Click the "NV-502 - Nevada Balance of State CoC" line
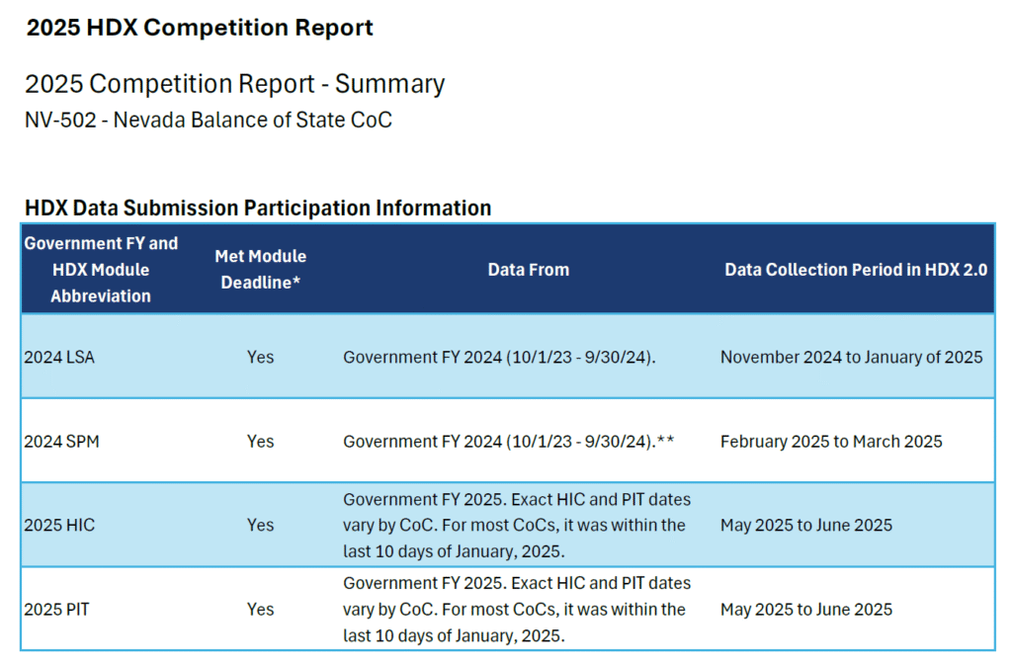The height and width of the screenshot is (668, 1012). [x=208, y=121]
